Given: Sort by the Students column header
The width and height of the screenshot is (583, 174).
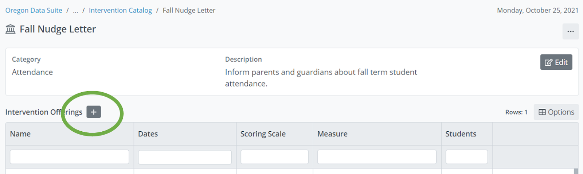Looking at the screenshot, I should (461, 134).
